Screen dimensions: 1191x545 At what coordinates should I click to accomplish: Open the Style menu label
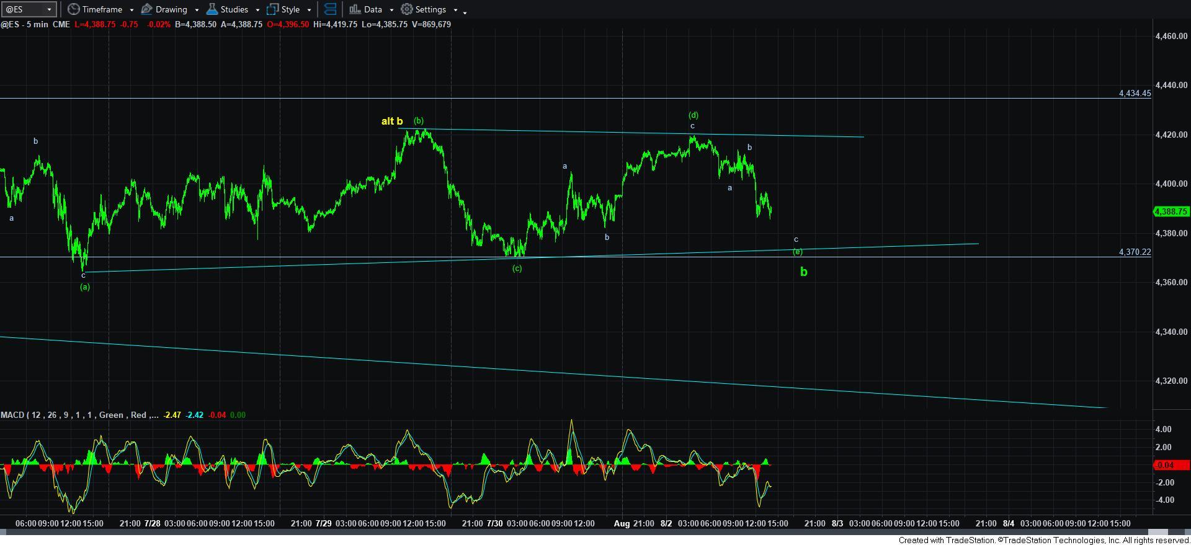point(290,9)
